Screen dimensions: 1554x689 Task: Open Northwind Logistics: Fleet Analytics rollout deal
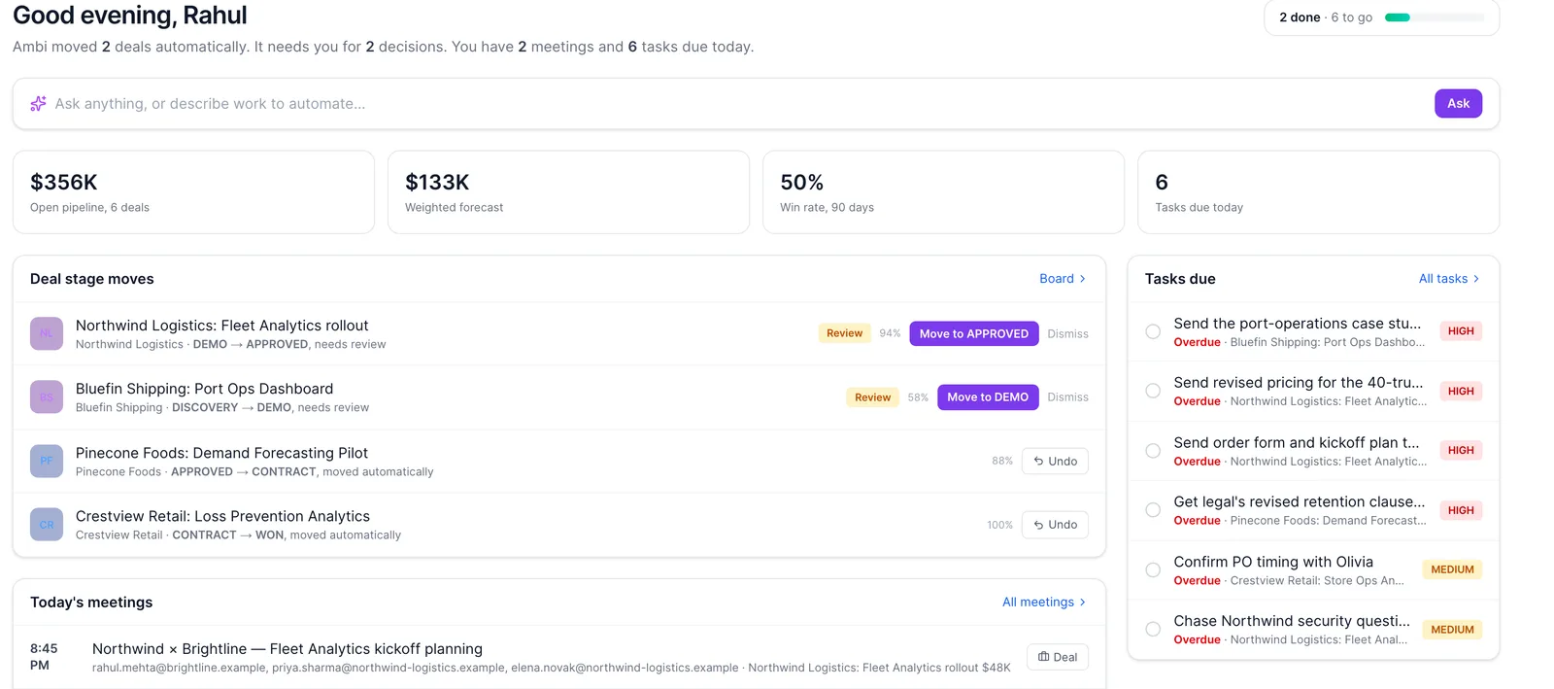click(x=222, y=326)
